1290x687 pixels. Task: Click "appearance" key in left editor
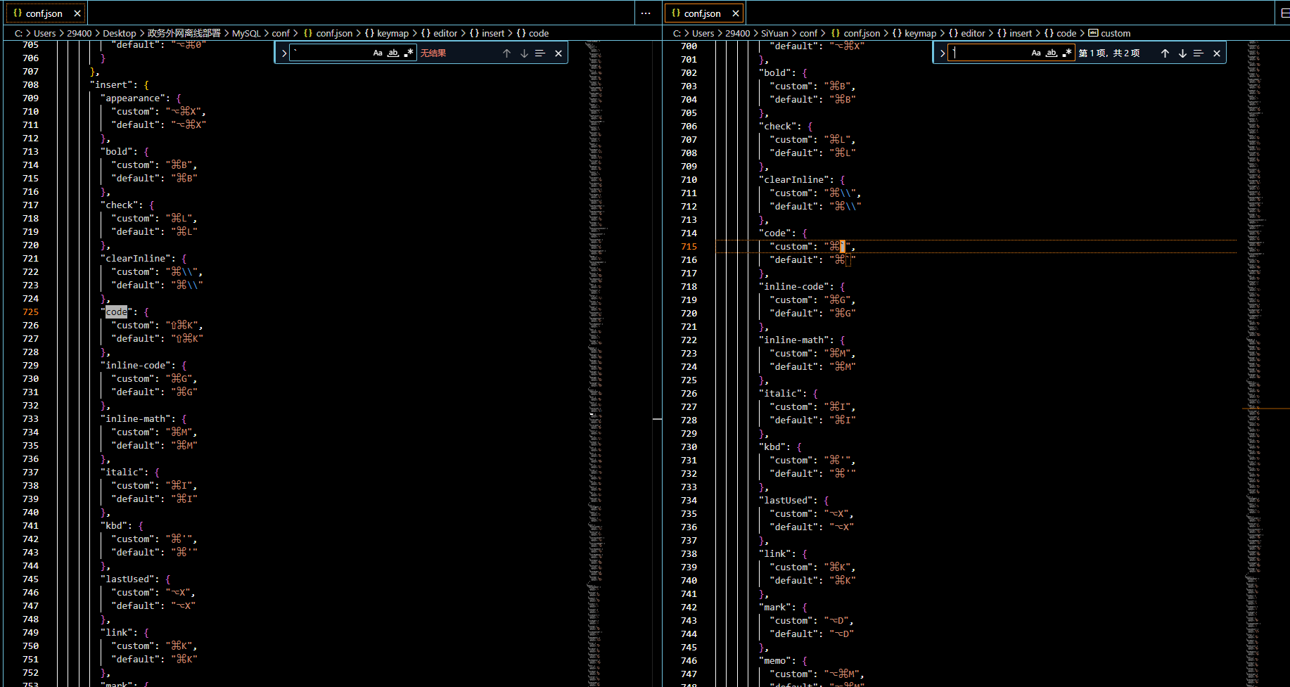point(133,98)
